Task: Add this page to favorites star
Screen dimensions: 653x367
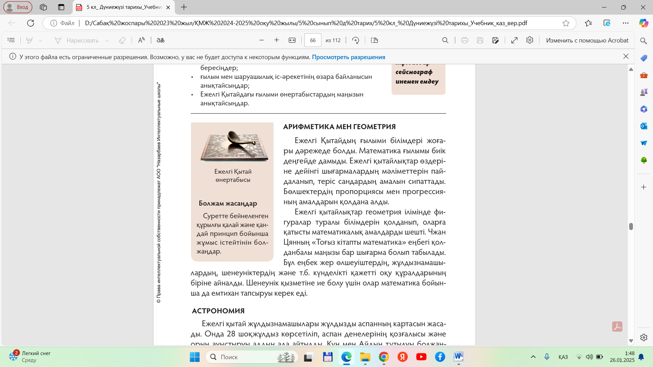Action: (566, 23)
